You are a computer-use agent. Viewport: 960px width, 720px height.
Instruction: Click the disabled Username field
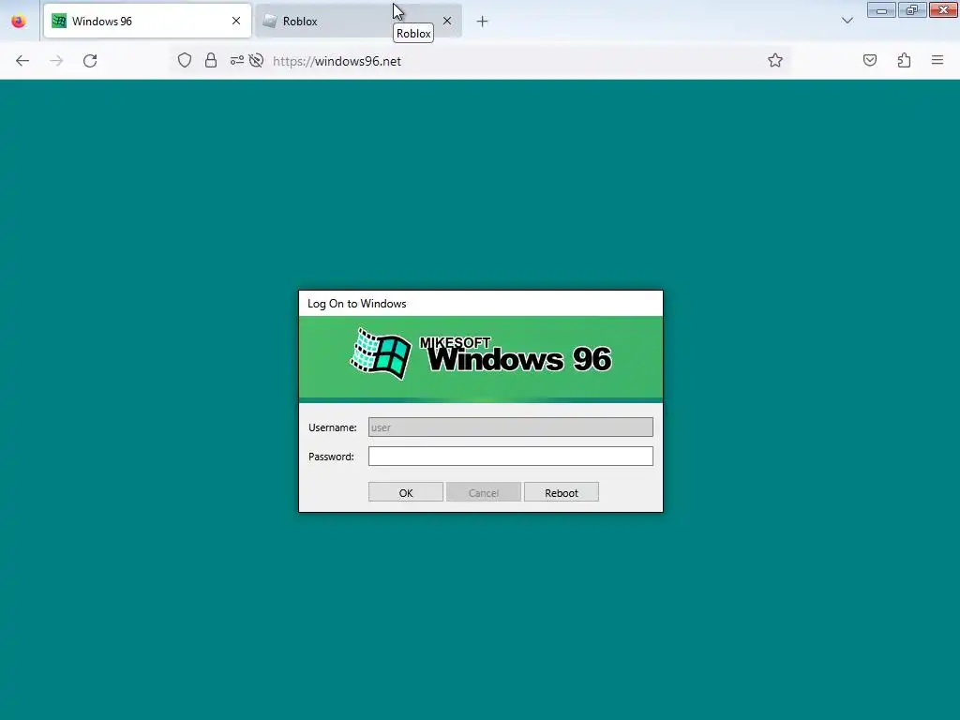point(511,427)
